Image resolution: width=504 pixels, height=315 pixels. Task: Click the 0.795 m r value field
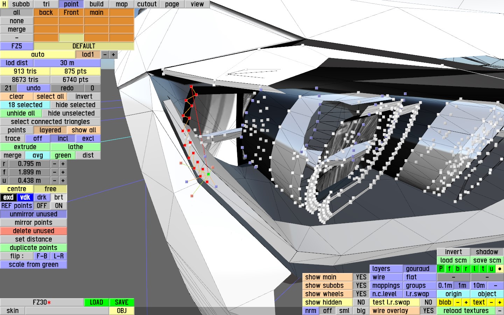[29, 164]
